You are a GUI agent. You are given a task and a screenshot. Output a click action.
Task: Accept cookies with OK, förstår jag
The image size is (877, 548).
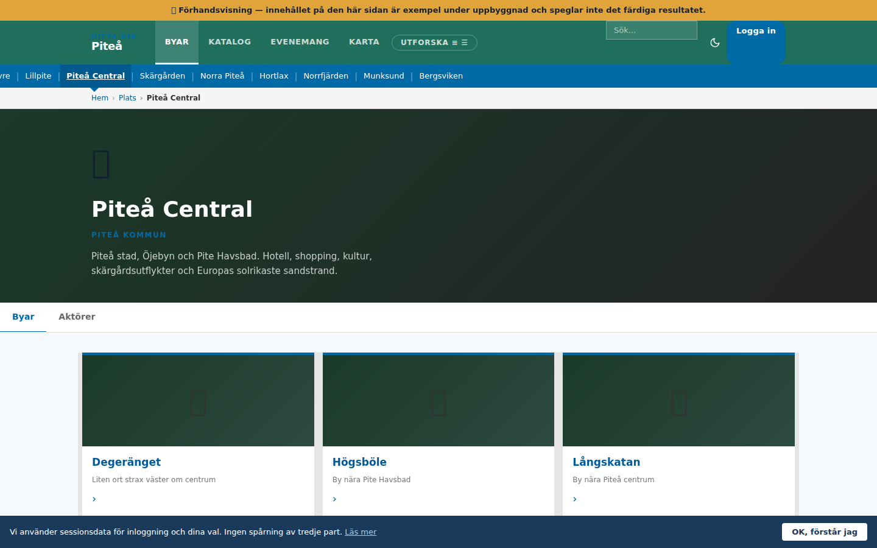click(825, 532)
